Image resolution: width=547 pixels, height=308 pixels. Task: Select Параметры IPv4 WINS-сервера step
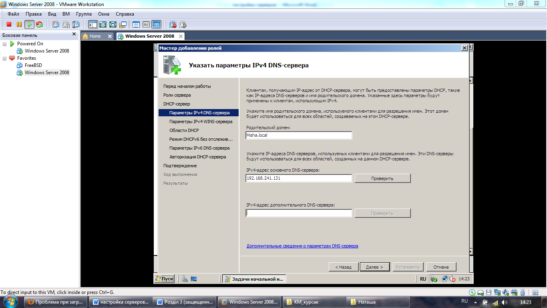pyautogui.click(x=201, y=122)
